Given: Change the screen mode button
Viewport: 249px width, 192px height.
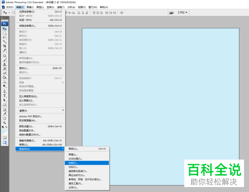Looking at the screenshot, I should pyautogui.click(x=4, y=143).
